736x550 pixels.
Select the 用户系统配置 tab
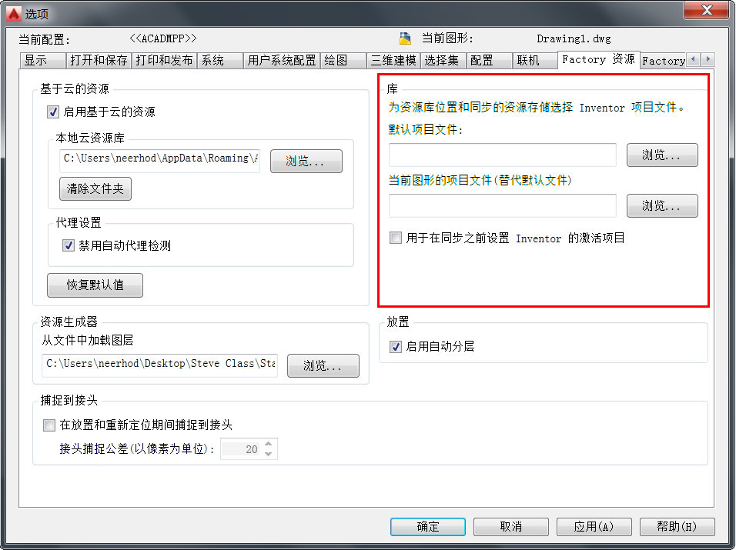coord(282,61)
